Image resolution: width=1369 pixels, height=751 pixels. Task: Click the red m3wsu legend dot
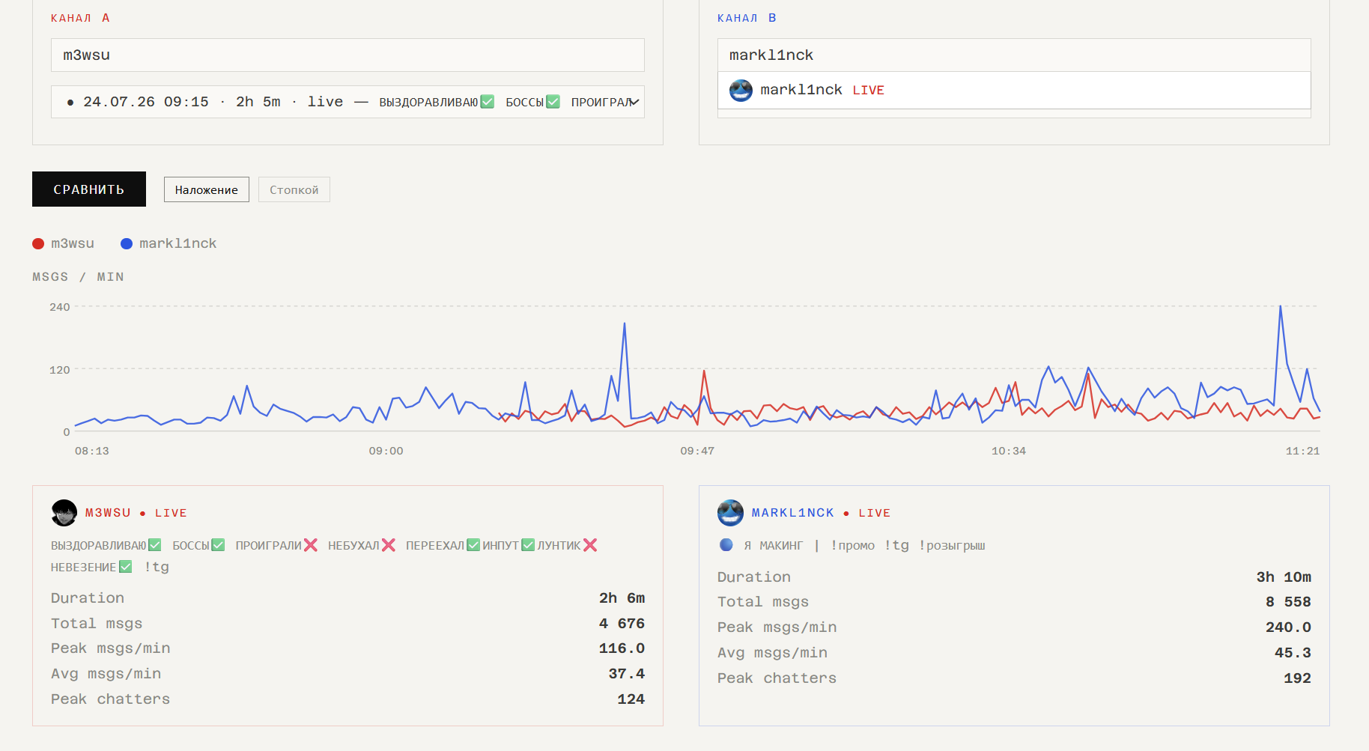[38, 244]
